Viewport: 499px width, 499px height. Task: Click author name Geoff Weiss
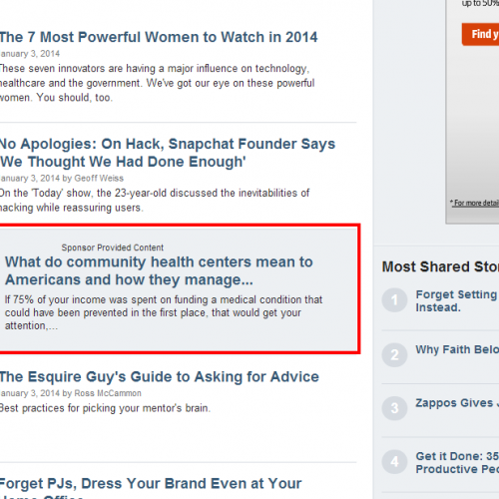(99, 179)
